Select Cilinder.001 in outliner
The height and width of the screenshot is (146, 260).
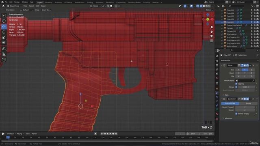[231, 31]
